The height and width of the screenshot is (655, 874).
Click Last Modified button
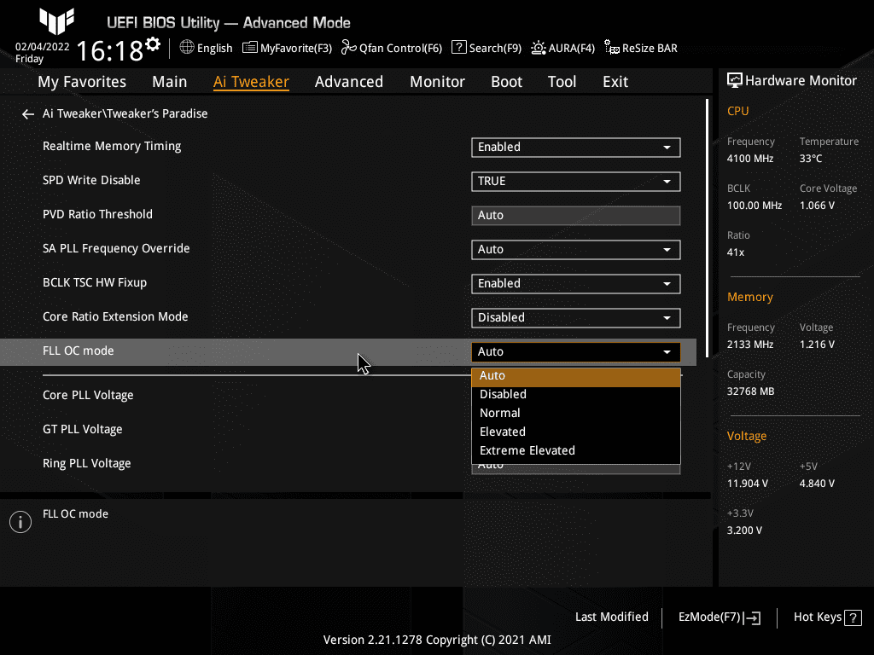coord(611,617)
